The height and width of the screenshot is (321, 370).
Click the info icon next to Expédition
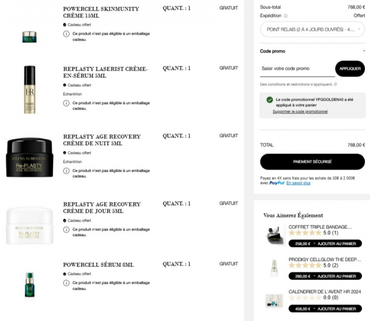(x=286, y=16)
